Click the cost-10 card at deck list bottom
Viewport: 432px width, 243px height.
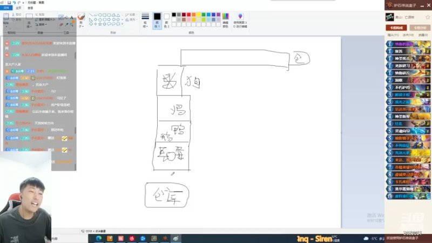[x=408, y=196]
